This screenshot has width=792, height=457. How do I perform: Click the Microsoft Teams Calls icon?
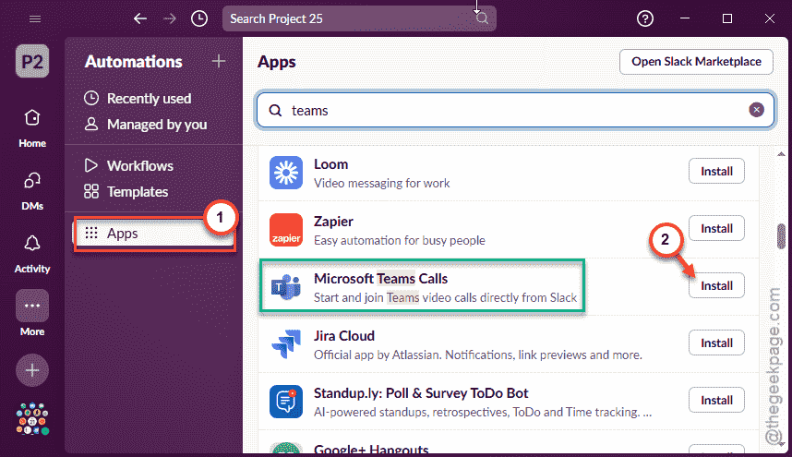(286, 287)
